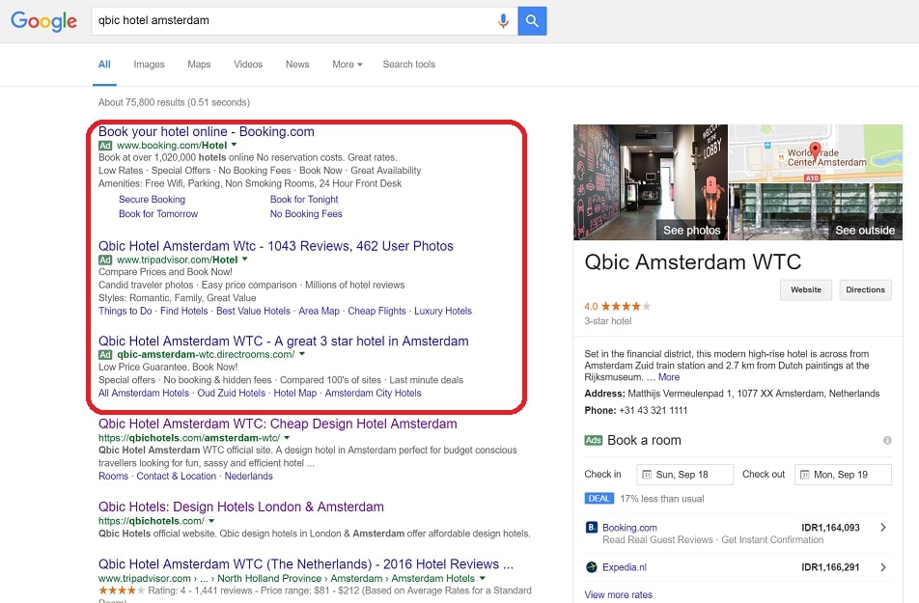Image resolution: width=919 pixels, height=603 pixels.
Task: Open Expedia.nl rate chevron arrow
Action: pyautogui.click(x=883, y=567)
